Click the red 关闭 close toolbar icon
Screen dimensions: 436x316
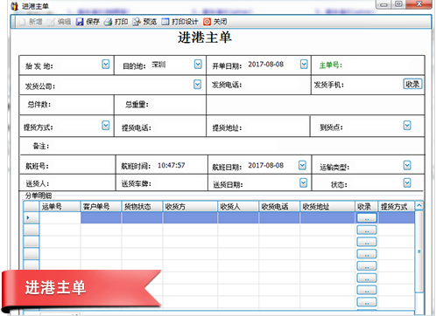coord(207,22)
